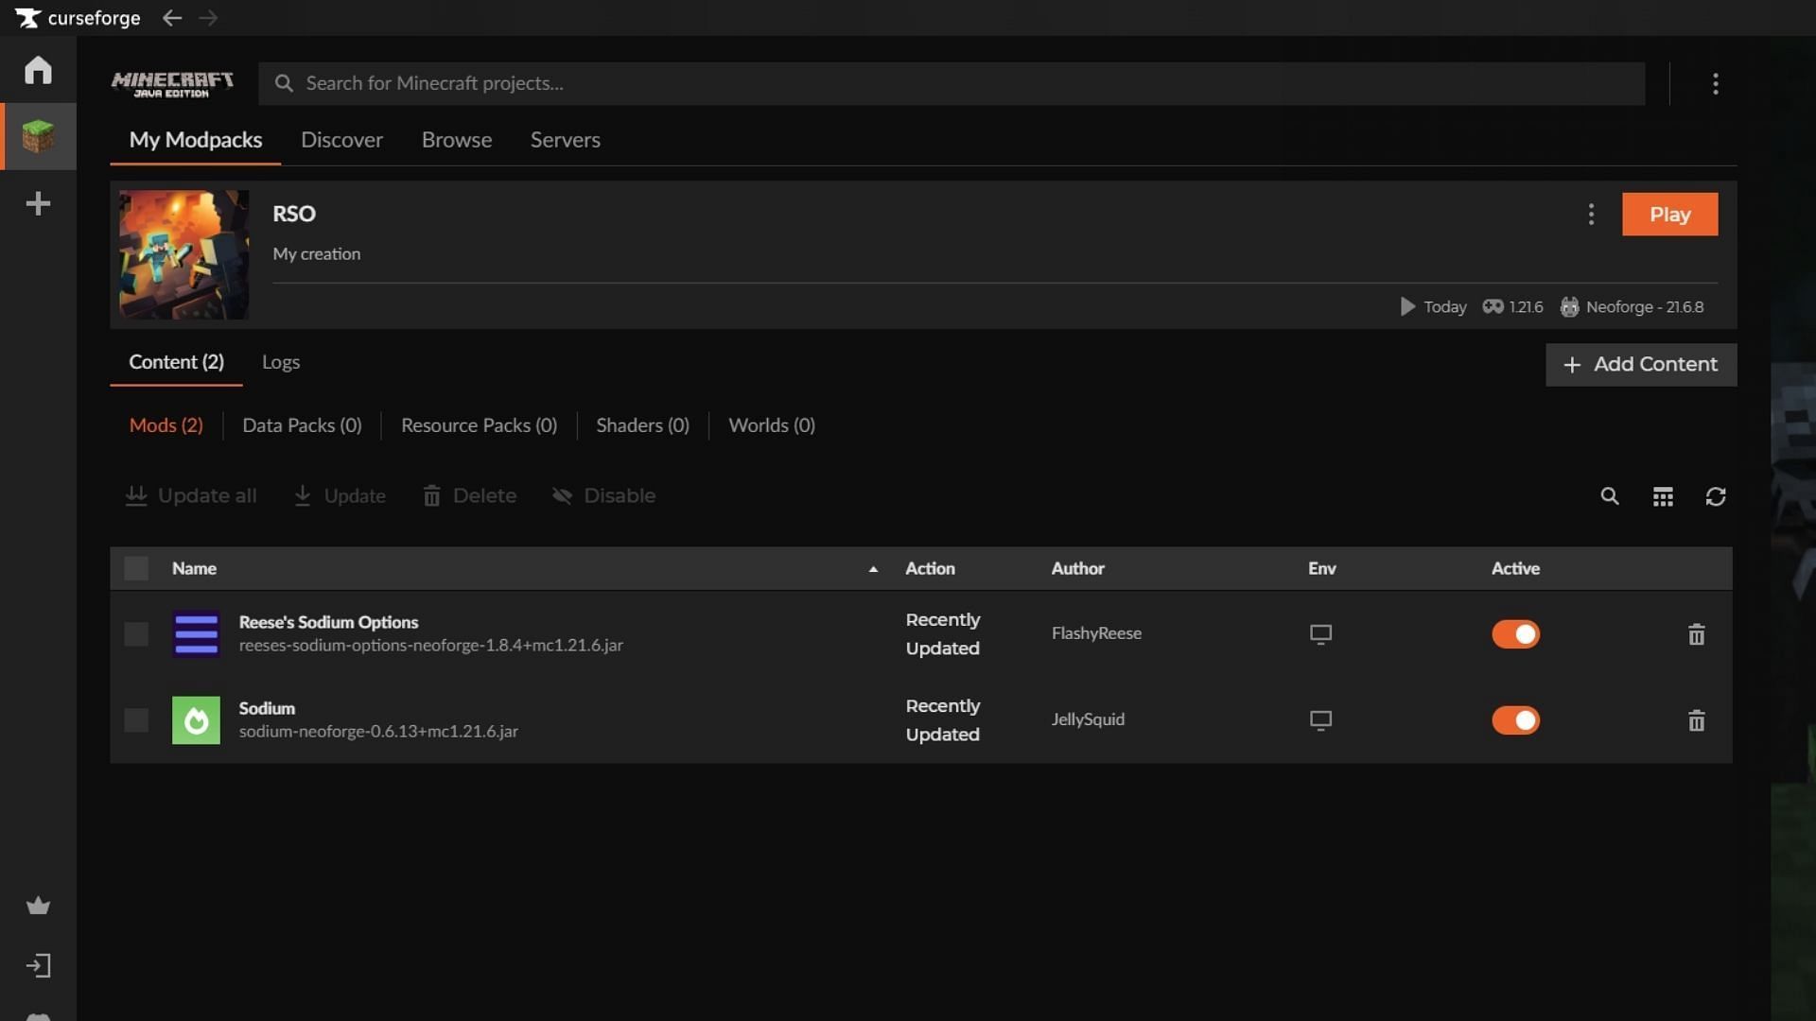Viewport: 1816px width, 1021px height.
Task: Select the Worlds (0) filter
Action: pyautogui.click(x=772, y=425)
